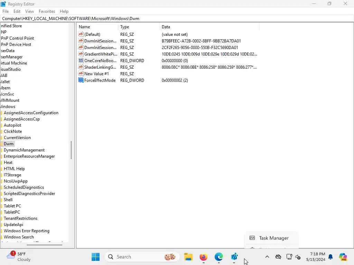Image resolution: width=354 pixels, height=265 pixels.
Task: Switch to Registry Editor taskbar icon
Action: point(234,257)
